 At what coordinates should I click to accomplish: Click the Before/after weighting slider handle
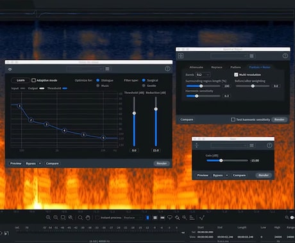253,86
